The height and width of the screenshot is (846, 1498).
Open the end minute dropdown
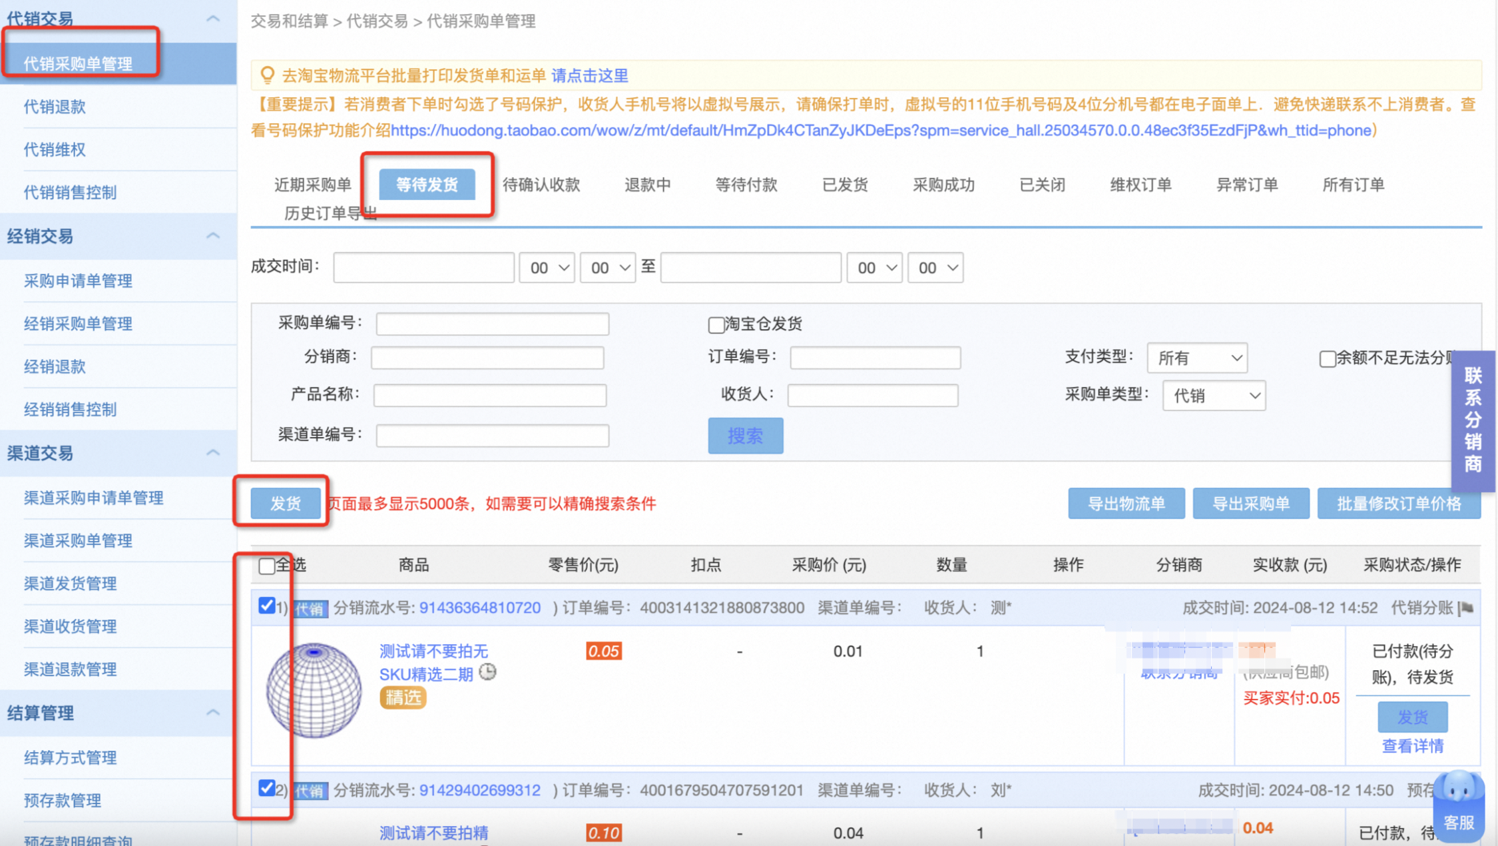[x=935, y=268]
